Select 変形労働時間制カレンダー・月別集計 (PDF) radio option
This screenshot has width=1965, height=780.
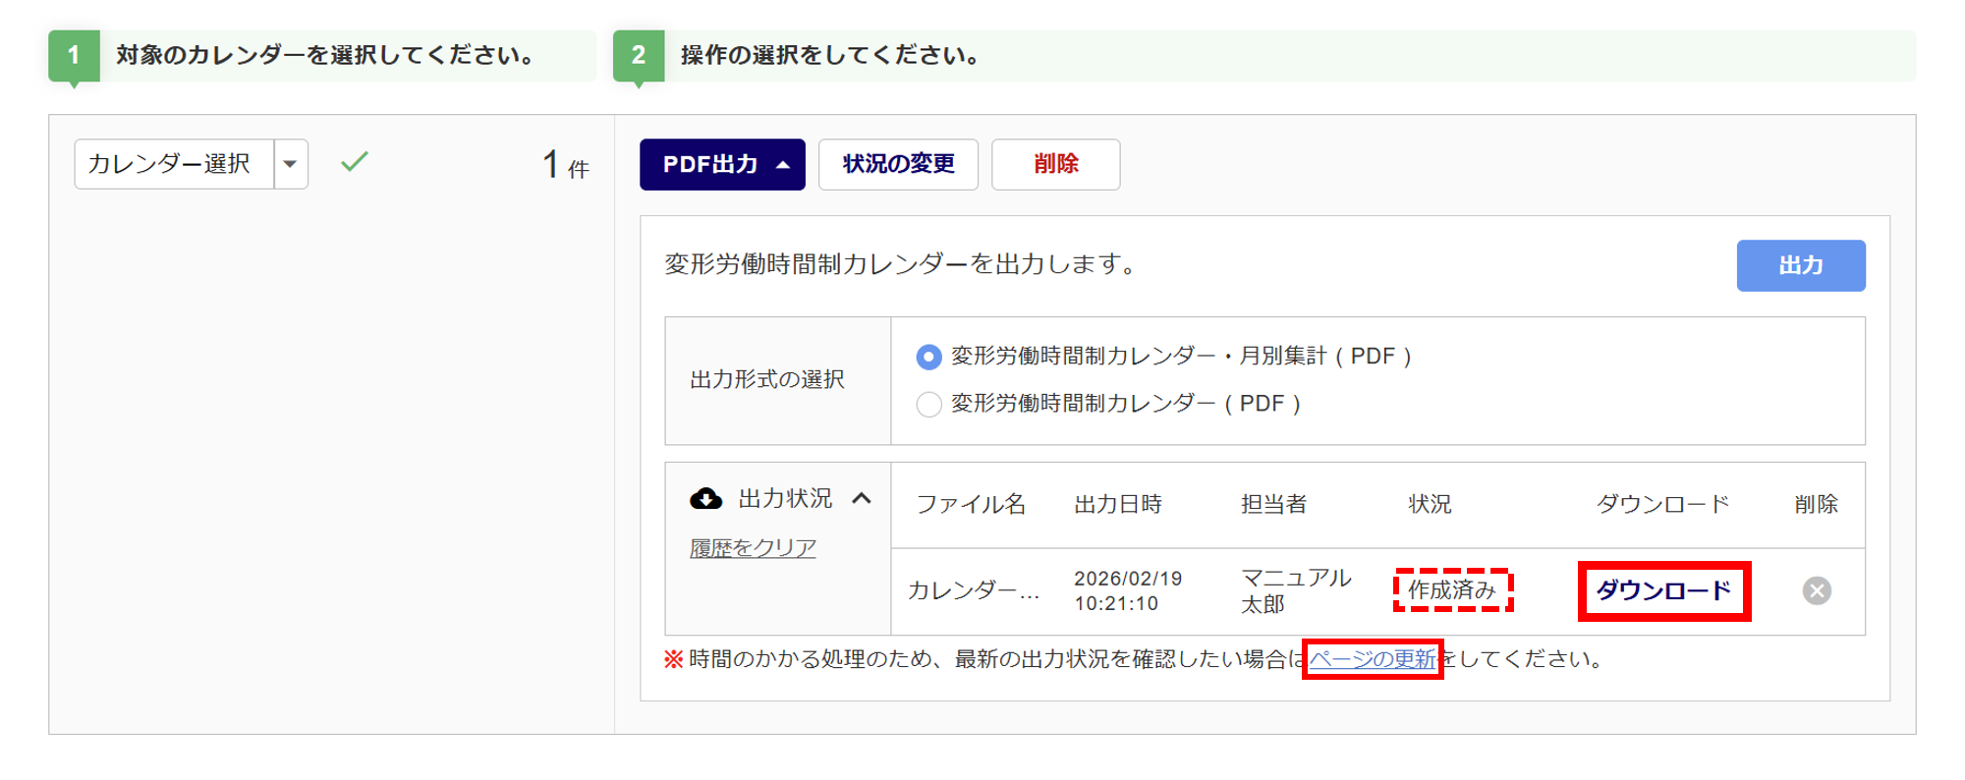click(928, 357)
